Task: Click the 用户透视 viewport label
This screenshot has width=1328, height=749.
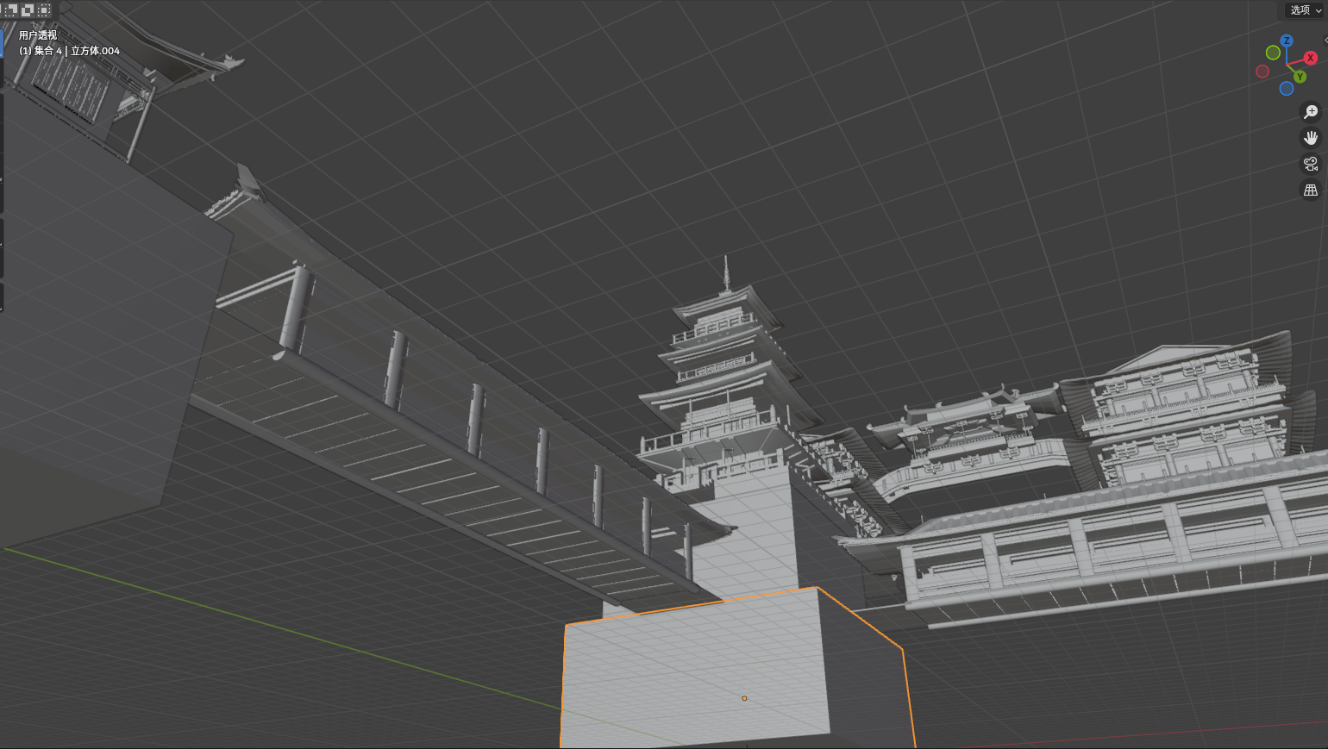Action: 38,35
